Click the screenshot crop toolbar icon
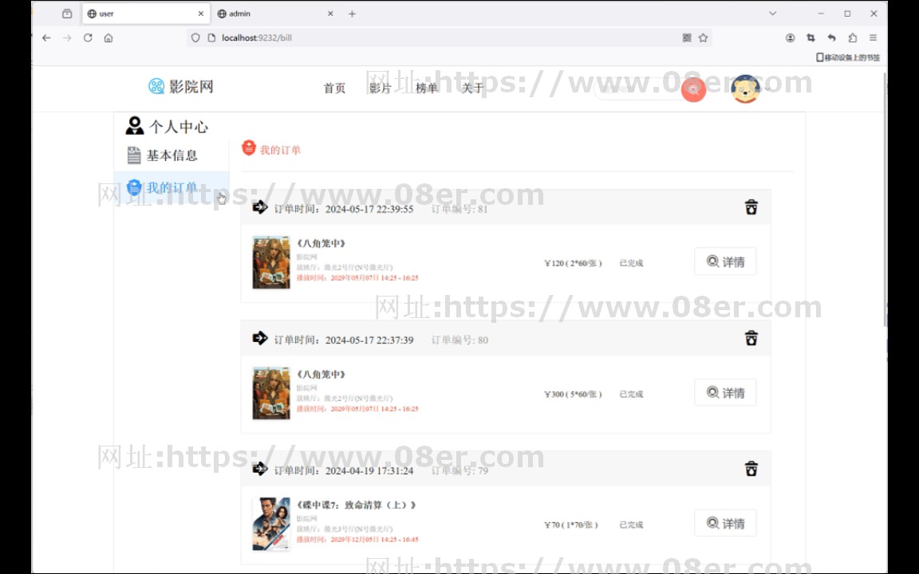The width and height of the screenshot is (919, 574). point(811,37)
